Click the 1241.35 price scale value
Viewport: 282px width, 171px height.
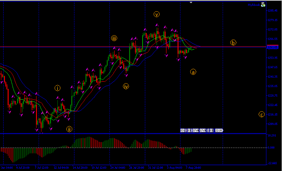tap(273, 77)
